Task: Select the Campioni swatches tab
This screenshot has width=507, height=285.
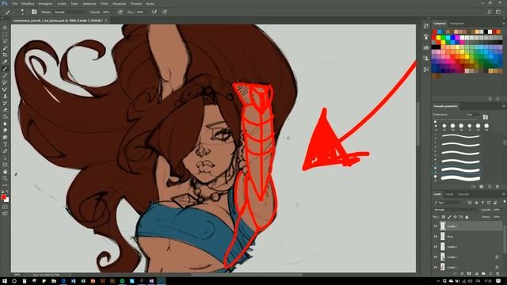Action: (x=440, y=24)
